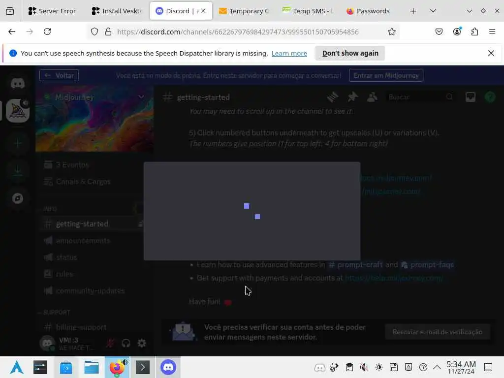Click the download apps icon in sidebar
This screenshot has height=378, width=504.
[18, 170]
